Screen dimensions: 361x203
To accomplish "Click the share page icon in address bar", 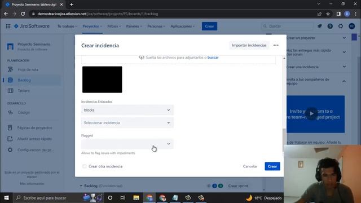I will tap(319, 14).
